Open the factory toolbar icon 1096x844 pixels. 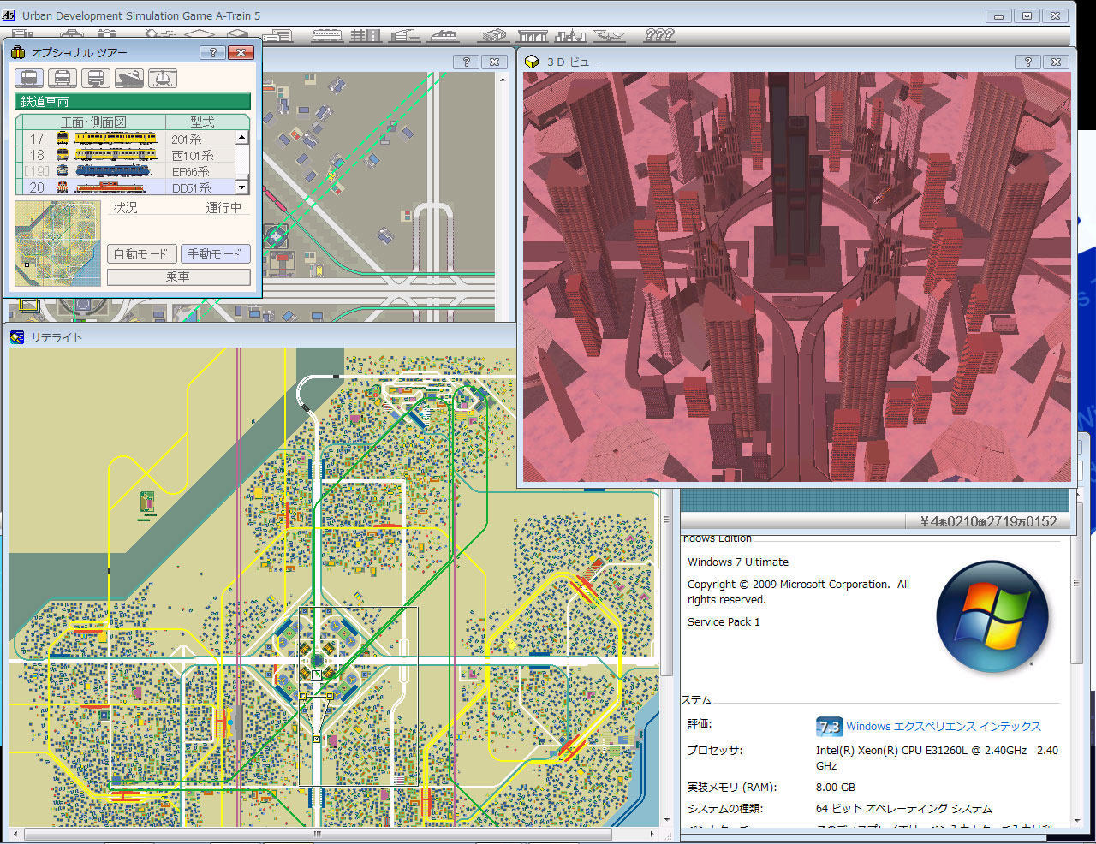point(404,35)
